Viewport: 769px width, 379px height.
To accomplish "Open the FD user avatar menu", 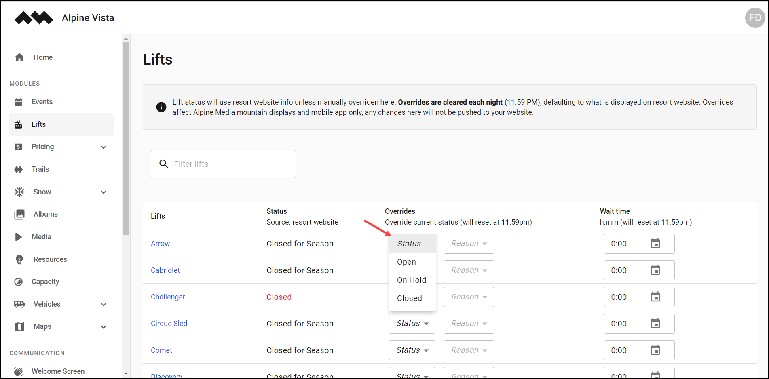I will (754, 18).
